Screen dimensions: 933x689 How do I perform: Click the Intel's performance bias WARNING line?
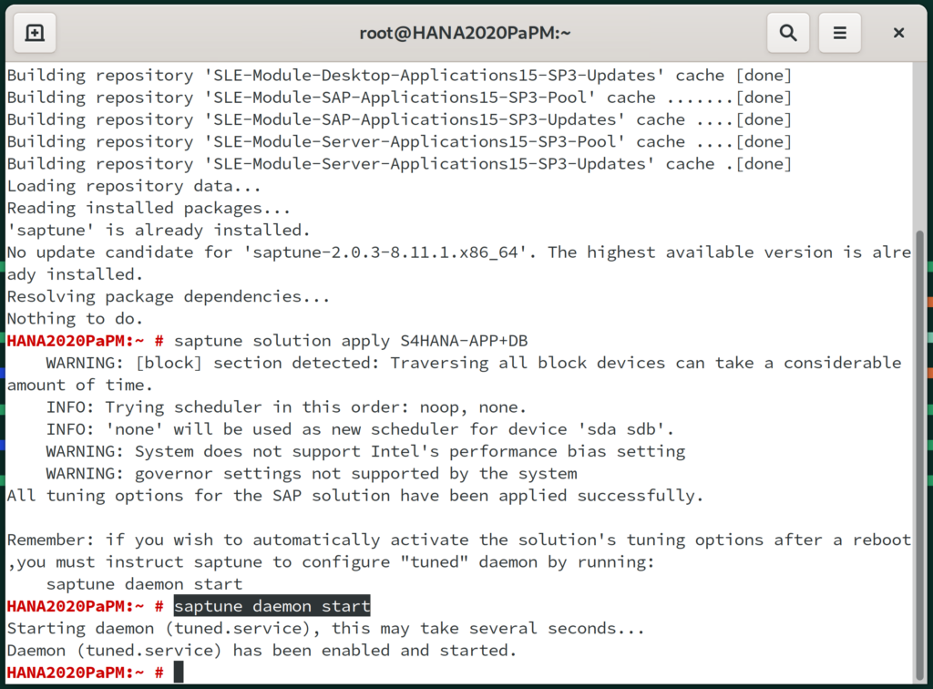[365, 451]
